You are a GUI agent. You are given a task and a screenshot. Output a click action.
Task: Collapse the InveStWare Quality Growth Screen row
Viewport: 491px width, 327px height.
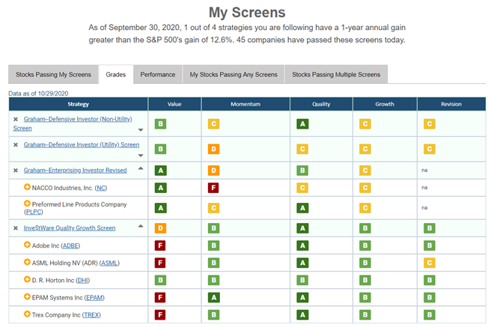pyautogui.click(x=141, y=226)
